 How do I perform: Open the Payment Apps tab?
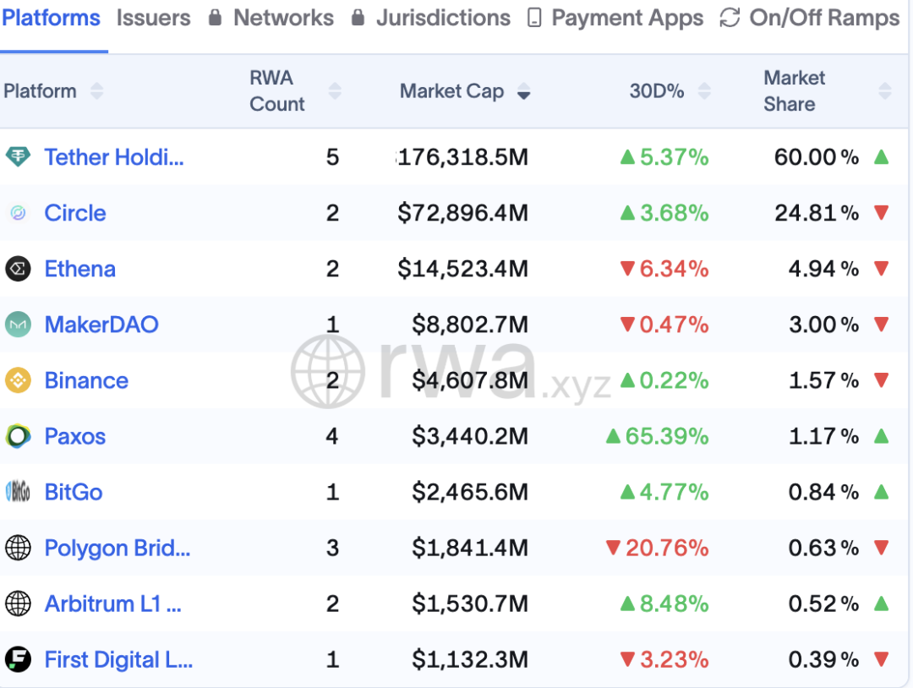click(626, 18)
